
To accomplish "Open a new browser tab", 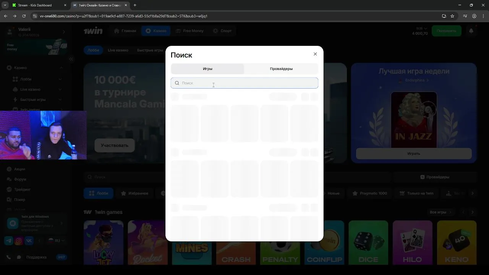I will click(x=135, y=5).
